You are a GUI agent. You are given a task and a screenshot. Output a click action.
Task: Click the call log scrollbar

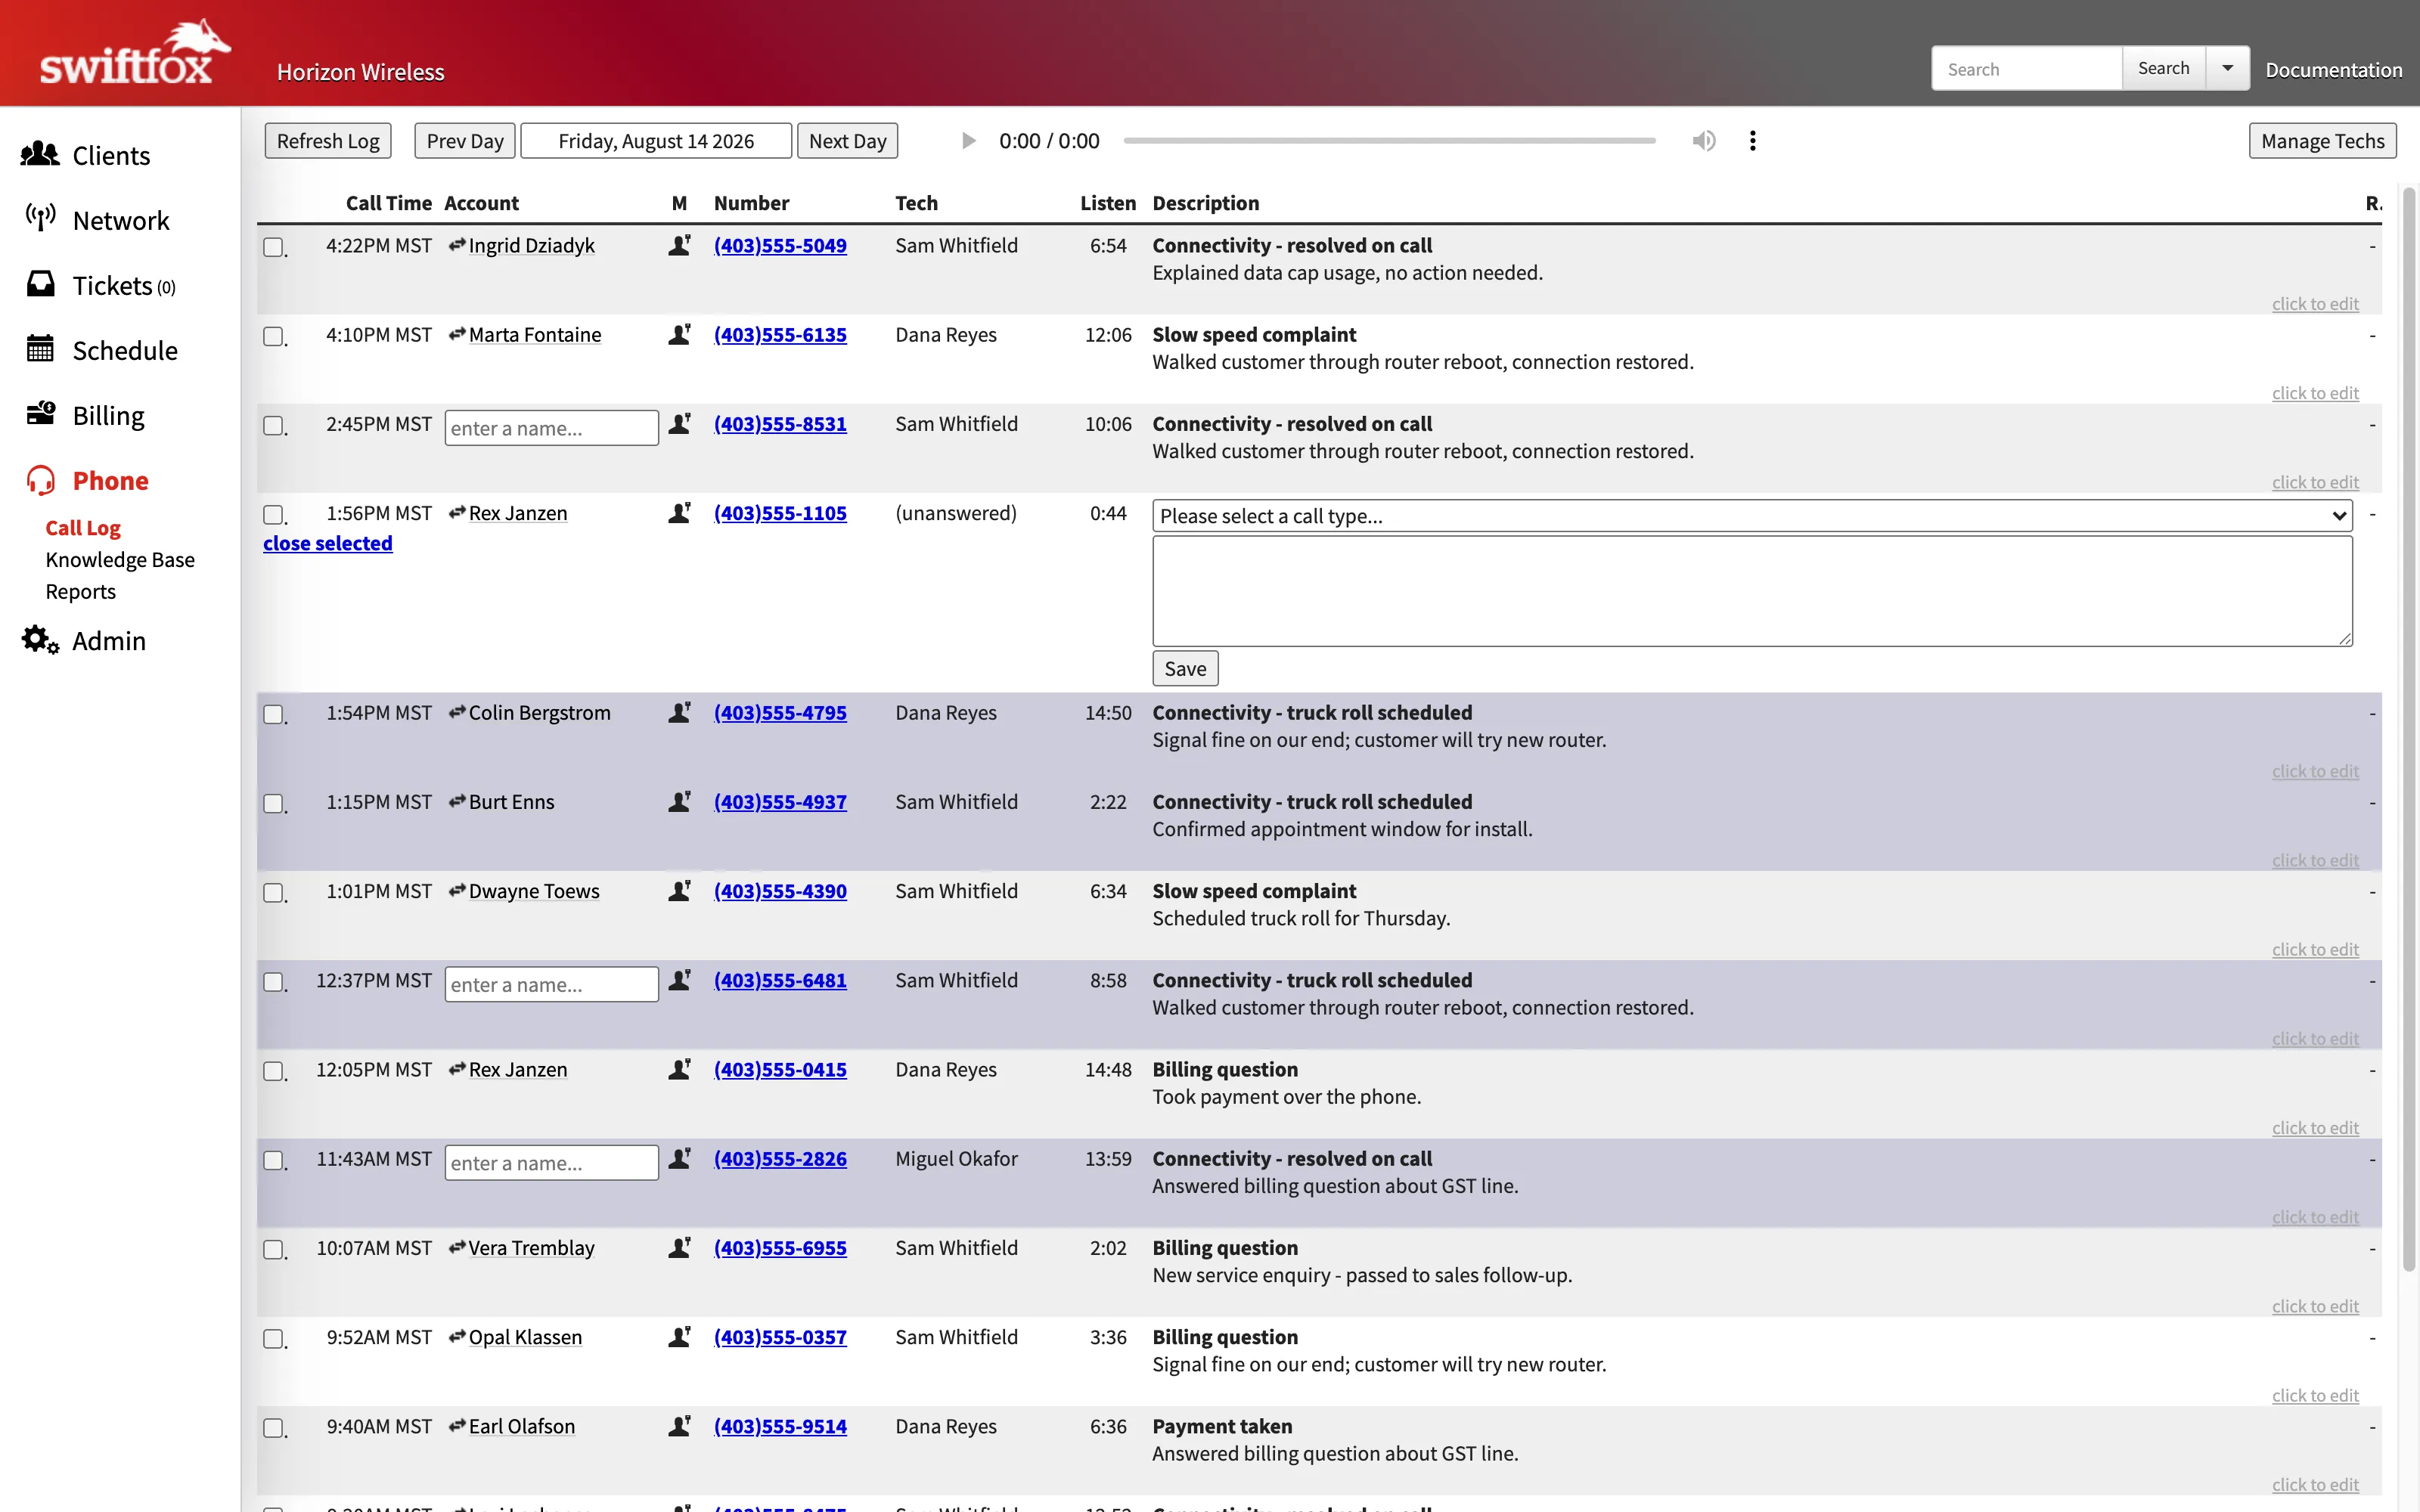pos(2409,730)
